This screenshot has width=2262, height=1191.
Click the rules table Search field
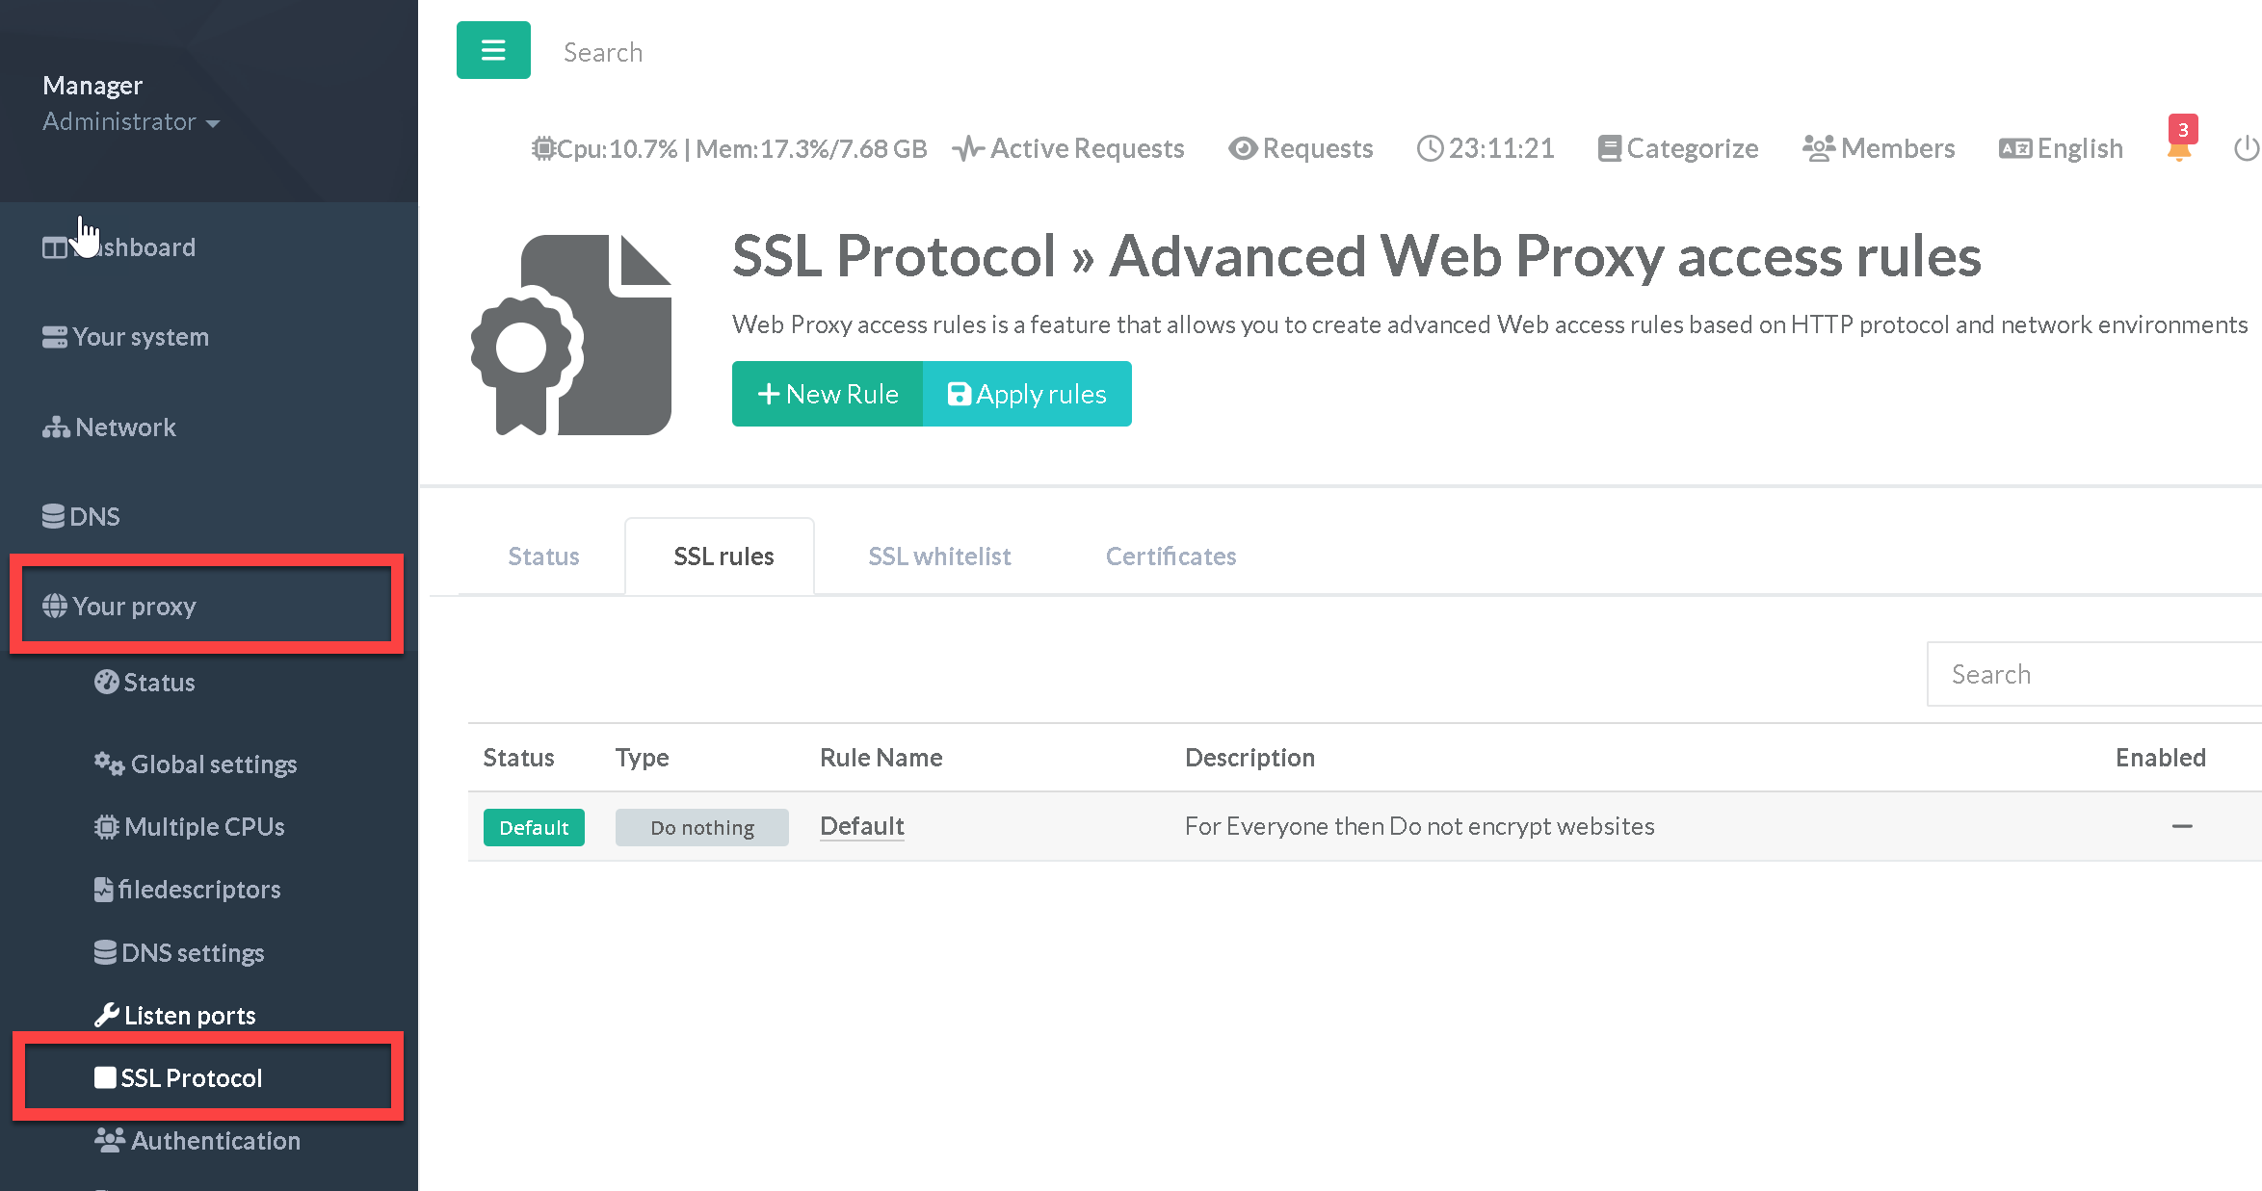coord(2091,674)
